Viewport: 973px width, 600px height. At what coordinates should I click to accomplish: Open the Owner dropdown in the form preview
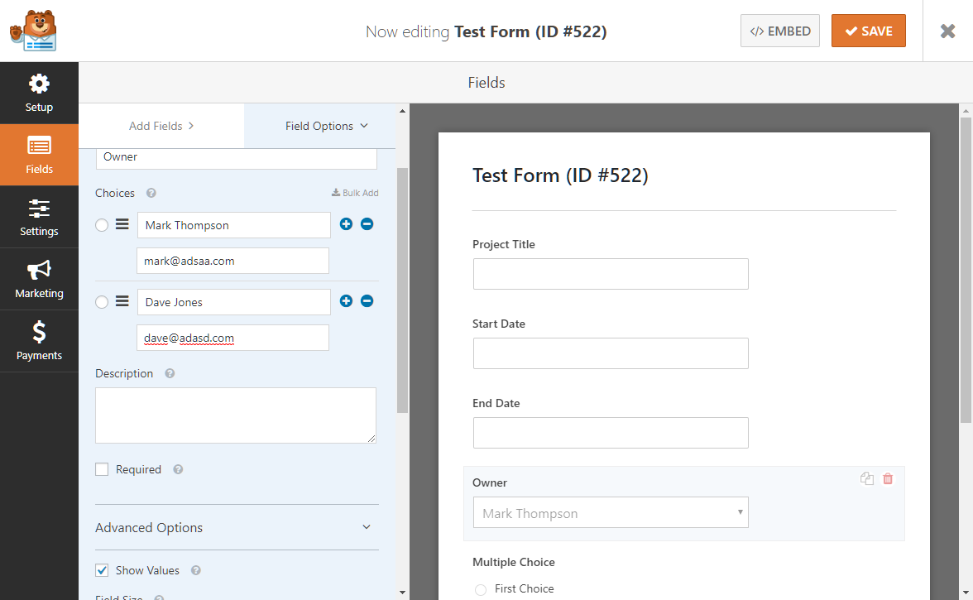tap(610, 512)
